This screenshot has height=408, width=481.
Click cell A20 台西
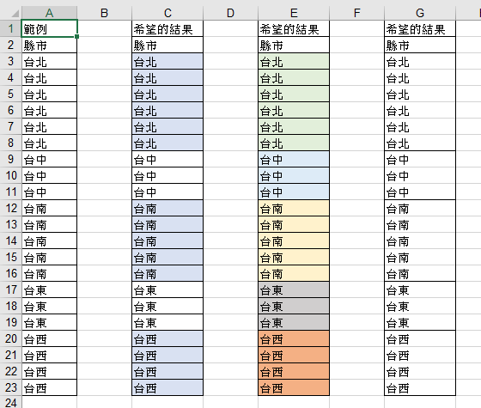coord(49,338)
